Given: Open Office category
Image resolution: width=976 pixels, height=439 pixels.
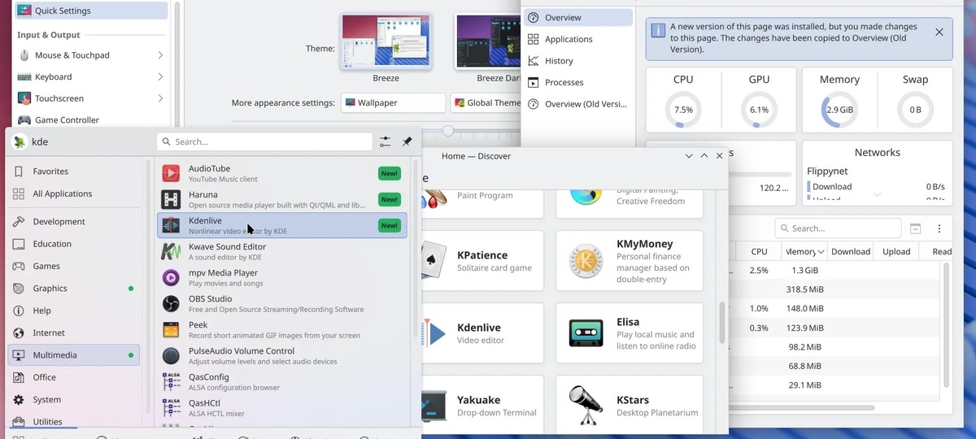Looking at the screenshot, I should [75, 377].
